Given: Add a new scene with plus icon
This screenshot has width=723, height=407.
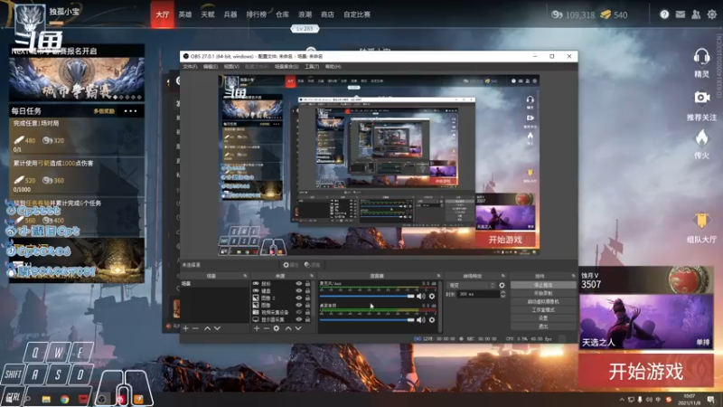Looking at the screenshot, I should click(x=186, y=328).
